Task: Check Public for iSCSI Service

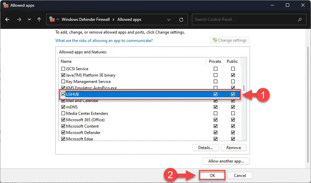Action: [x=233, y=69]
